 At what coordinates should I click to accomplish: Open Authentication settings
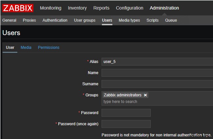tap(55, 20)
